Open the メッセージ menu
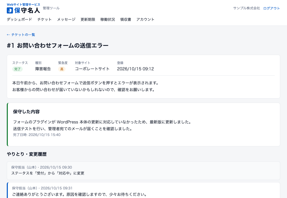Image resolution: width=287 pixels, height=198 pixels. (66, 19)
